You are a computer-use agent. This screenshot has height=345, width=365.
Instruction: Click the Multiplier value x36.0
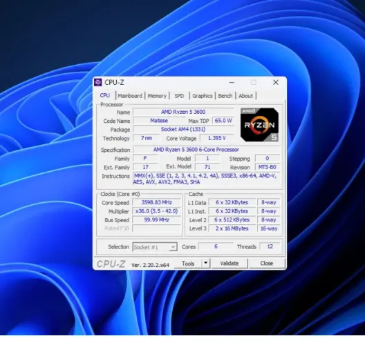coord(157,211)
